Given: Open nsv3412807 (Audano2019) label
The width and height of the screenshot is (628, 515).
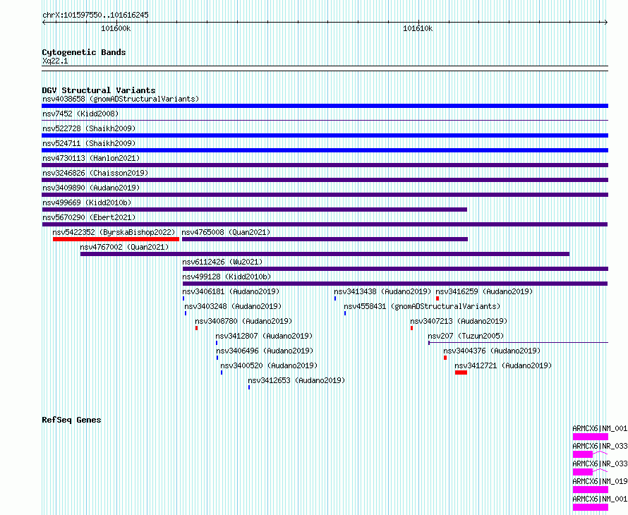Looking at the screenshot, I should click(264, 336).
